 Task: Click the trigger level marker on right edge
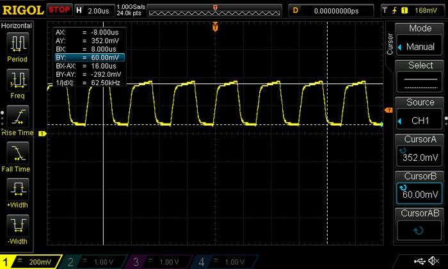click(x=388, y=110)
